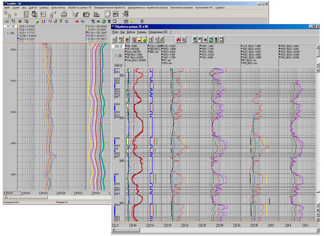Viewport: 324px width, 236px height.
Task: Click the red curve icon in front window toolbar
Action: tap(178, 39)
